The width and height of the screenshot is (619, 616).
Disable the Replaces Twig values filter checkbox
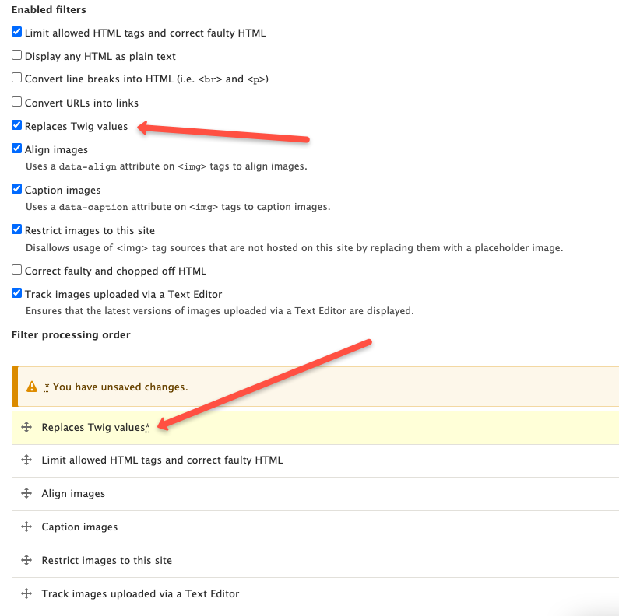tap(16, 125)
